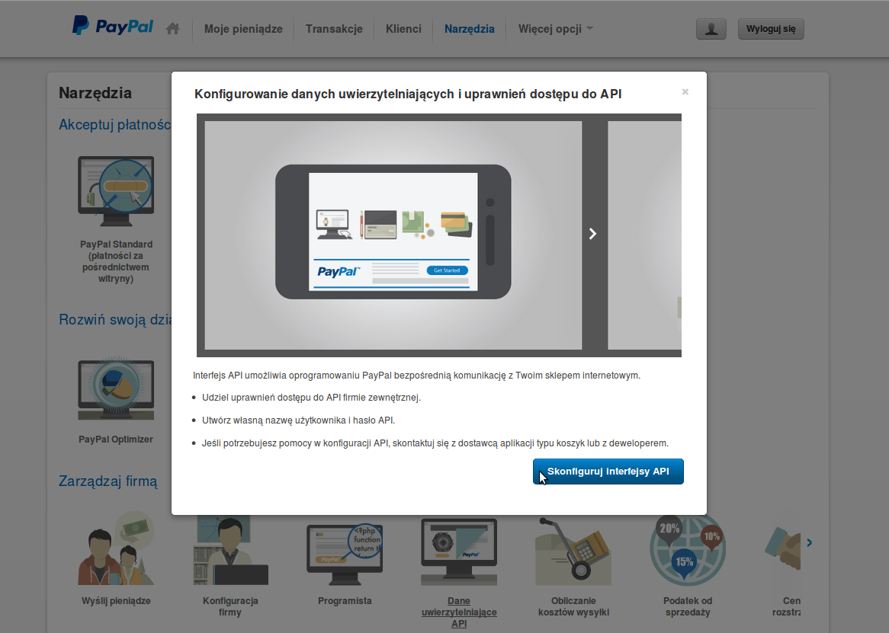Open Narzędzia menu item
Screen dimensions: 889x633
point(470,29)
